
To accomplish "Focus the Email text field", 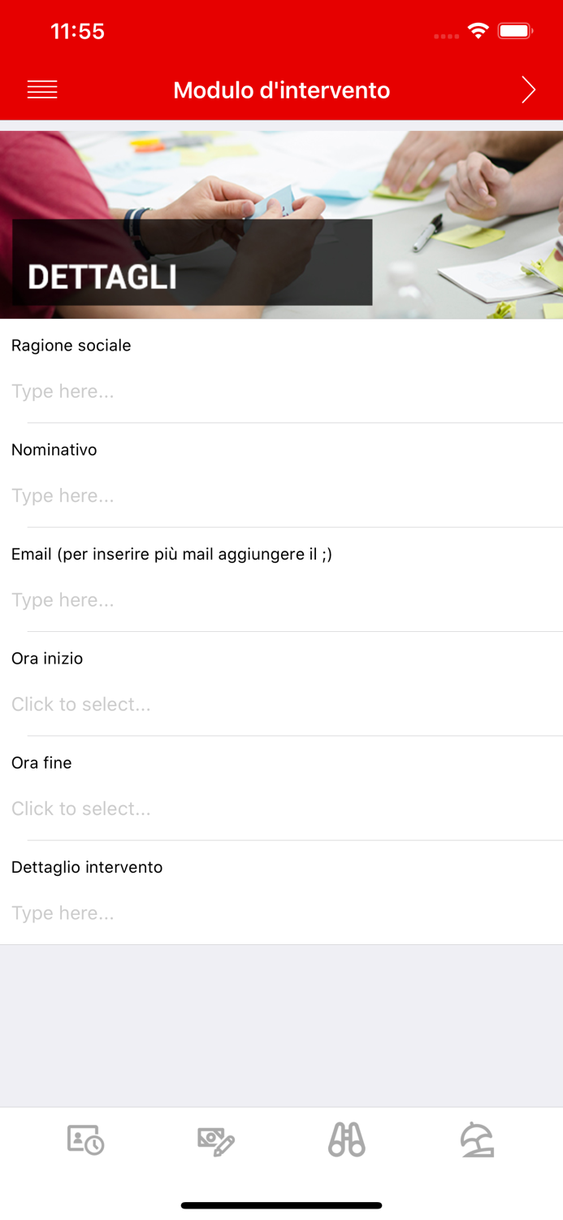I will [281, 599].
